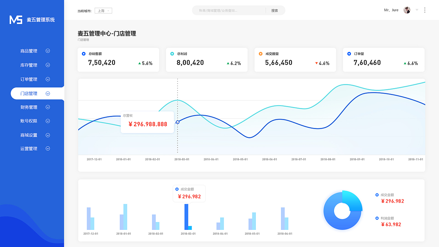Click the 2018-08-01 axis label
Screen dimensions: 439x247
pyautogui.click(x=328, y=159)
